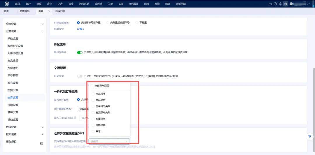
Task: Collapse sidebar using the menu-fold icon
Action: (x=41, y=144)
